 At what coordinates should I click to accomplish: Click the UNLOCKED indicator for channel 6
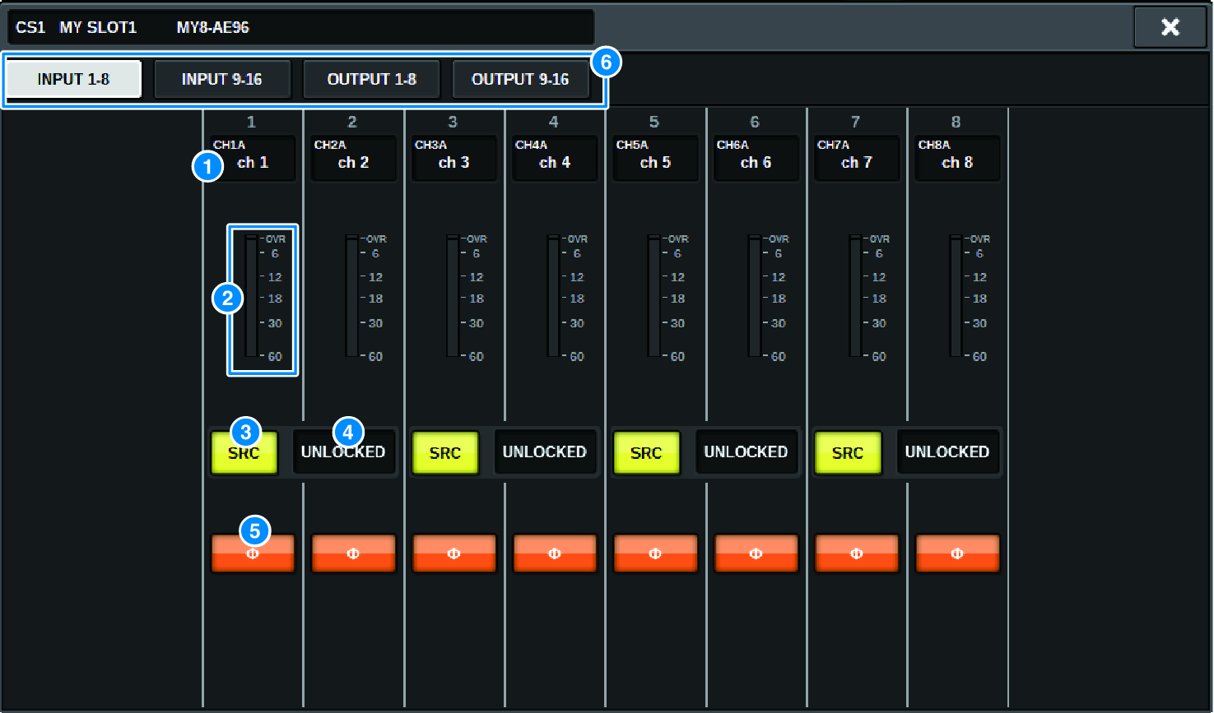(x=747, y=452)
